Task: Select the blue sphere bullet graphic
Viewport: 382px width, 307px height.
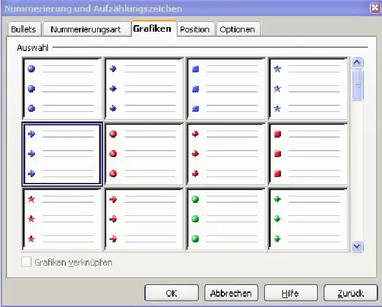Action: (62, 89)
